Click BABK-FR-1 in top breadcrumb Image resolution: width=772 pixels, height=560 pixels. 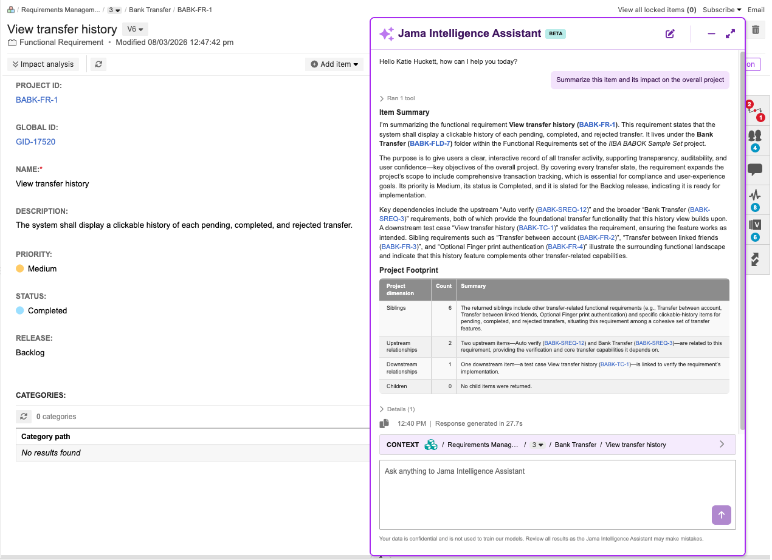pos(195,10)
